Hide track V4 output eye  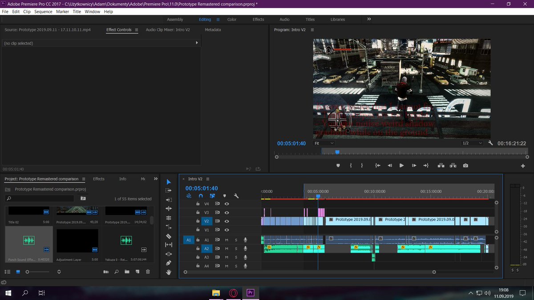click(x=227, y=204)
